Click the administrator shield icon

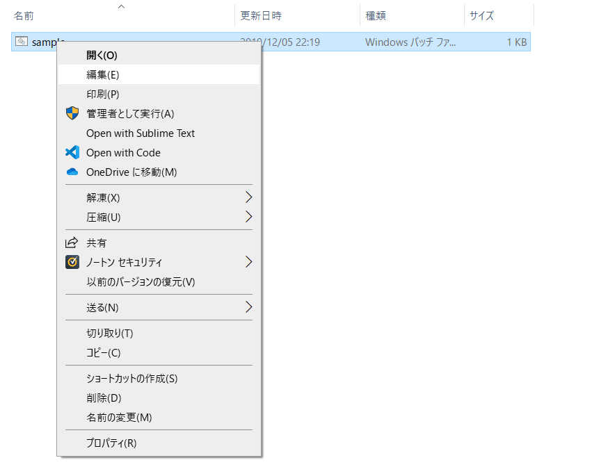pos(72,113)
